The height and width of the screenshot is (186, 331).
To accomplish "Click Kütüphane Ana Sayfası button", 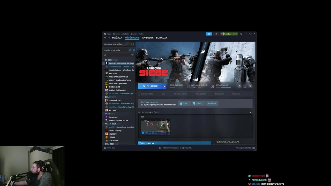I will coord(116,44).
